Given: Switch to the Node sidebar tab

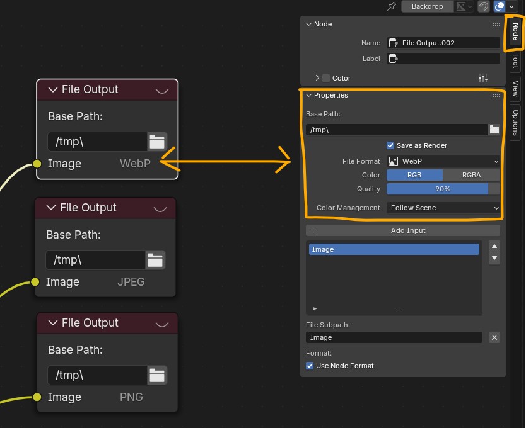Looking at the screenshot, I should (x=515, y=32).
